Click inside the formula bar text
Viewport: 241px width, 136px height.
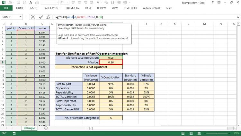(x=145, y=17)
